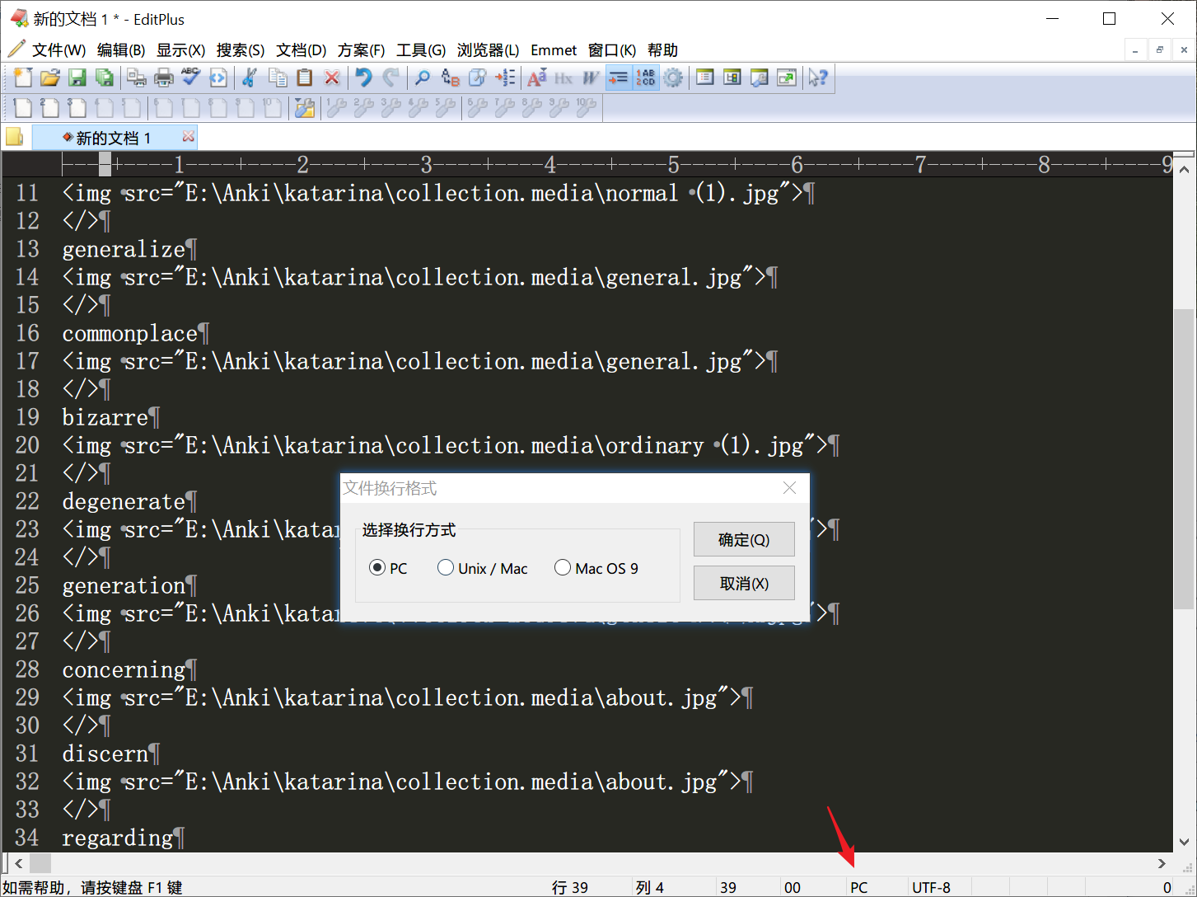
Task: Click the Find in Files icon
Action: point(477,77)
